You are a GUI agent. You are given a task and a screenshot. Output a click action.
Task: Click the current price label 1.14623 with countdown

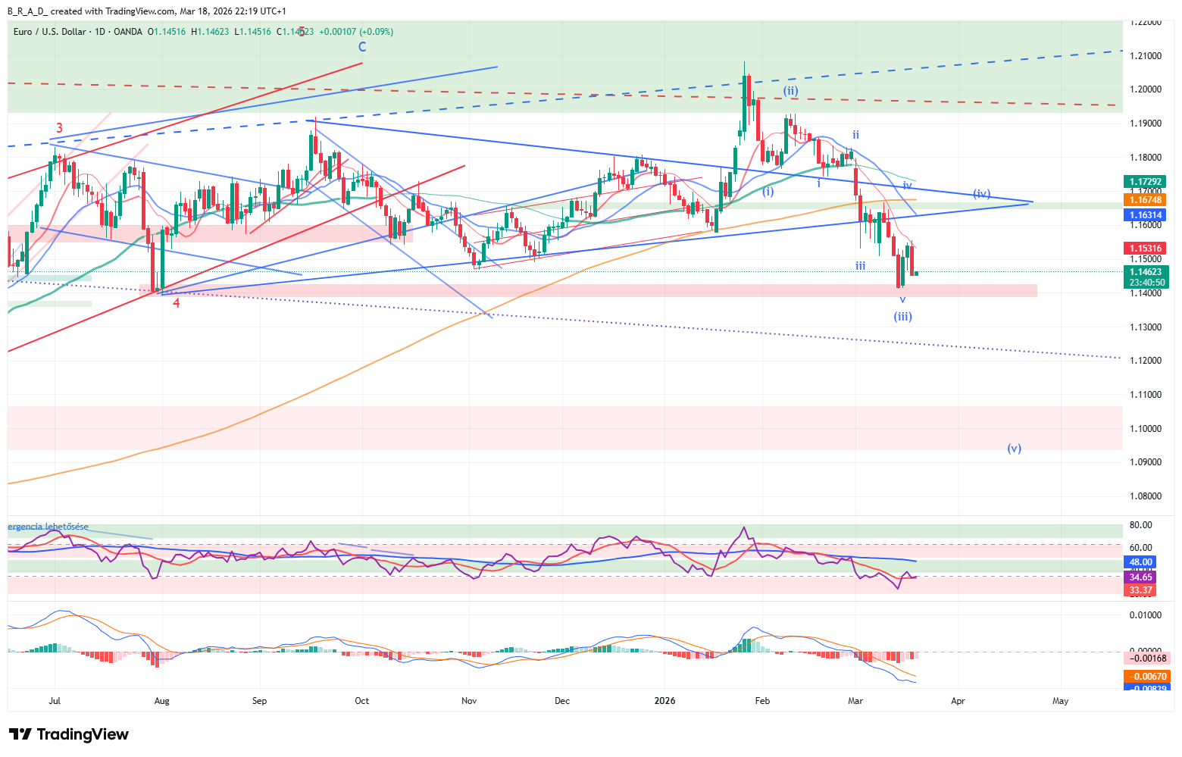pos(1146,277)
